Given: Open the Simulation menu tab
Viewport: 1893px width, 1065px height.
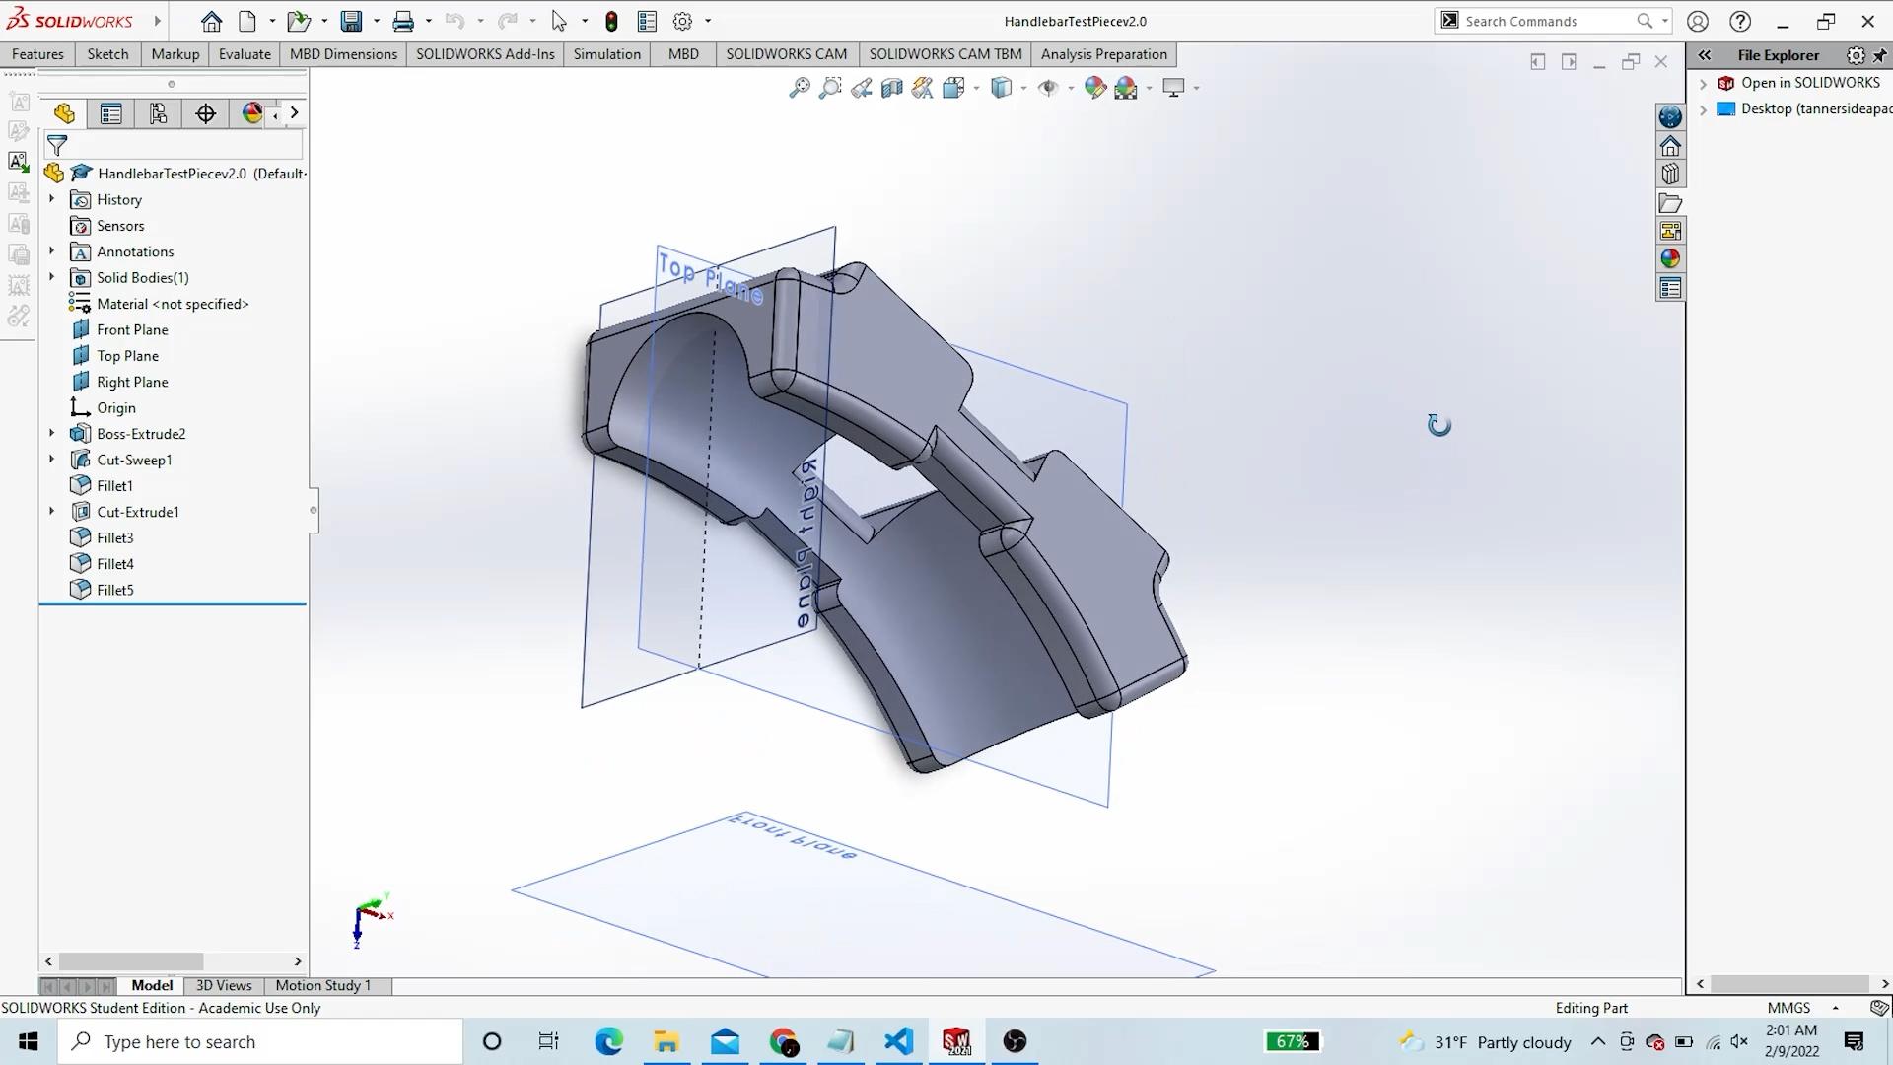Looking at the screenshot, I should 607,53.
